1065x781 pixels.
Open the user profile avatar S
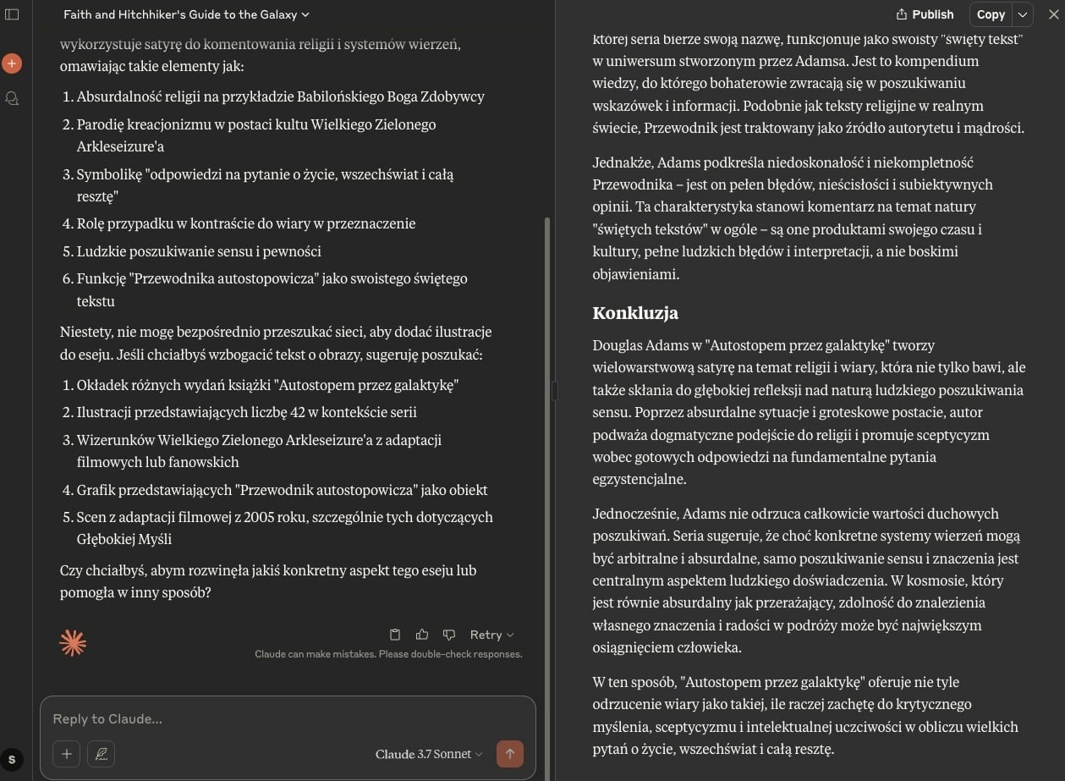(x=12, y=760)
